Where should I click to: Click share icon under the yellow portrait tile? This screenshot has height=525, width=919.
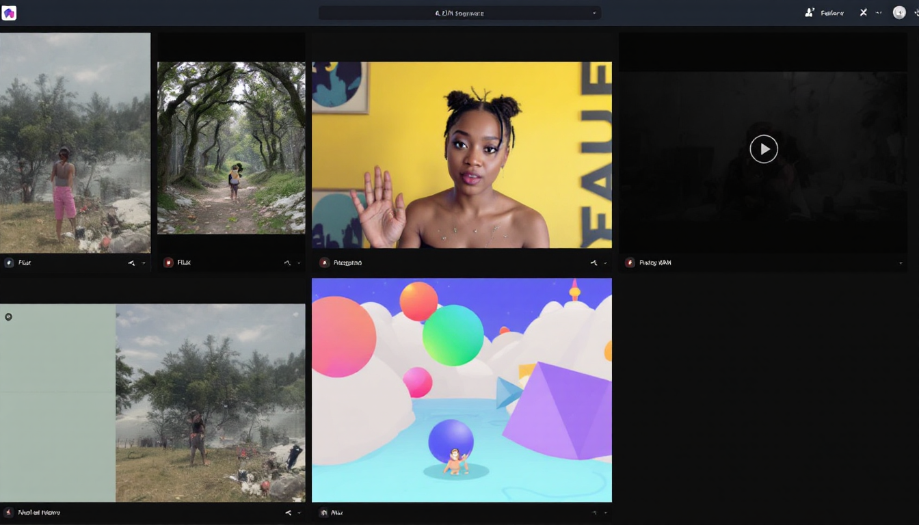coord(594,262)
